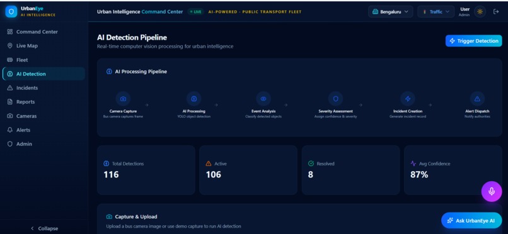Click the Avg Confidence pulse icon
This screenshot has height=234, width=508.
413,164
